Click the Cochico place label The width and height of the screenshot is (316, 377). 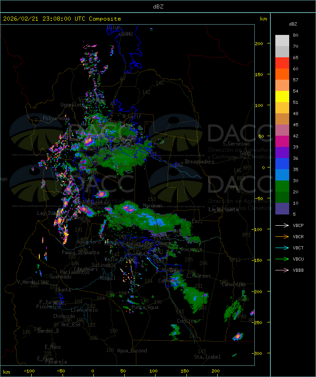point(186,321)
